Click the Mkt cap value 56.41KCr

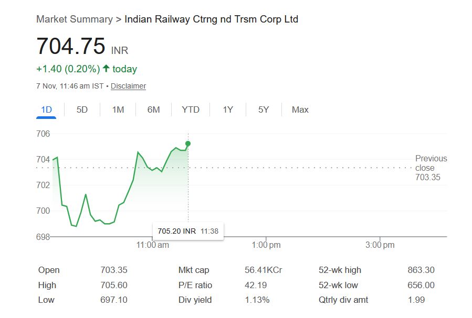pyautogui.click(x=263, y=270)
